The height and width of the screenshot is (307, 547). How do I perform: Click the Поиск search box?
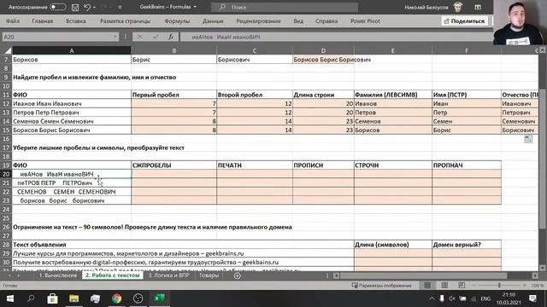click(x=285, y=7)
